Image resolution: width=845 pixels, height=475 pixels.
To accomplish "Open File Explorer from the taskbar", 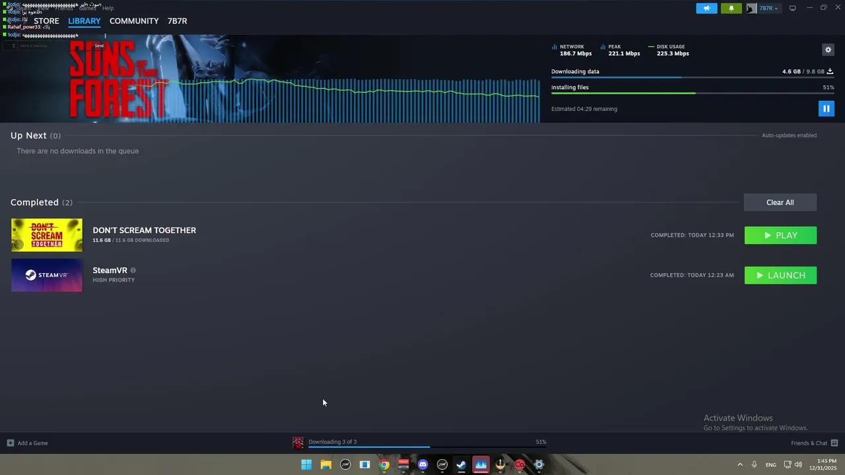I will 326,464.
